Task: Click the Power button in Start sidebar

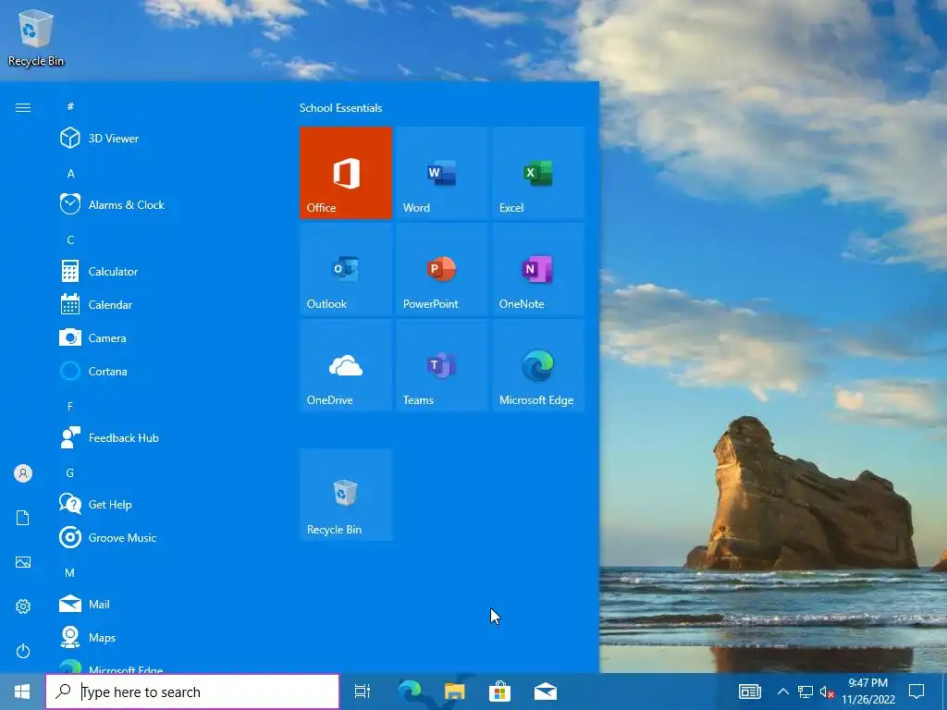Action: (23, 651)
